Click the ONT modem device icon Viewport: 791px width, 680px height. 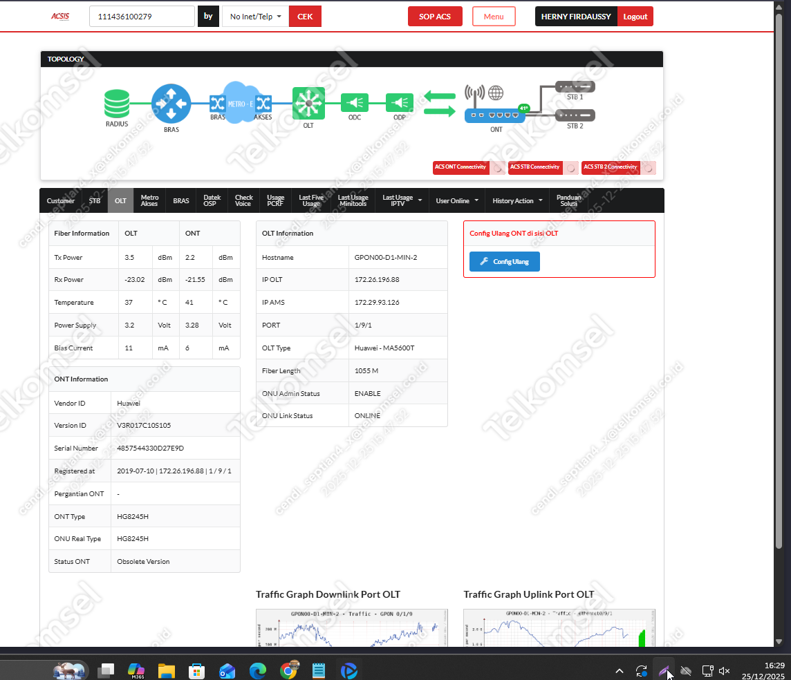tap(495, 115)
